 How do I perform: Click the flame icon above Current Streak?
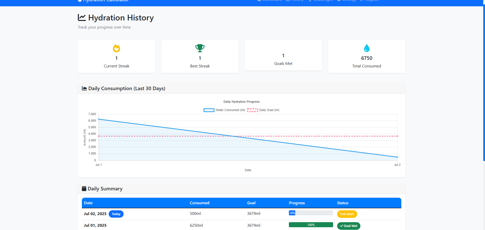point(117,48)
